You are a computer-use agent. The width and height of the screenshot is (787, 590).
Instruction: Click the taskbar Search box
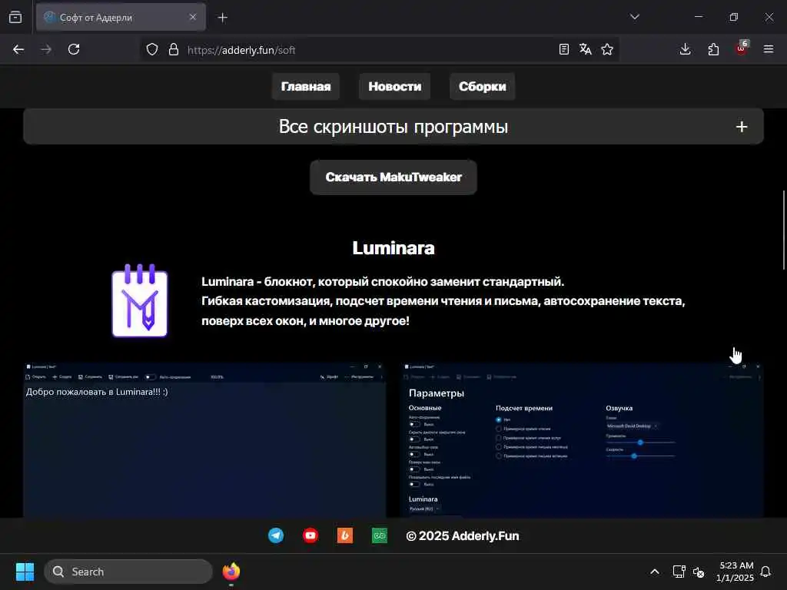[x=128, y=572]
